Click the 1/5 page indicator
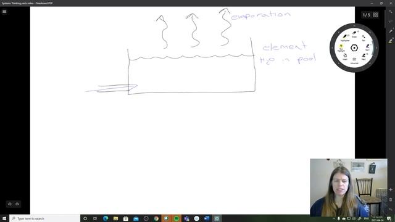This screenshot has width=395, height=222. tap(366, 15)
